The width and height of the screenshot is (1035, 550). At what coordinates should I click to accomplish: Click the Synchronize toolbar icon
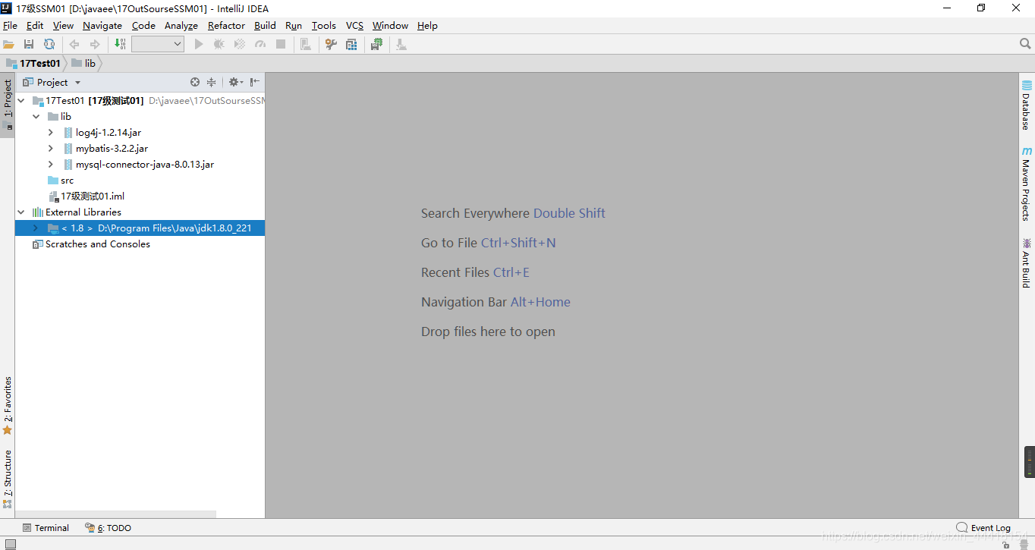(49, 45)
